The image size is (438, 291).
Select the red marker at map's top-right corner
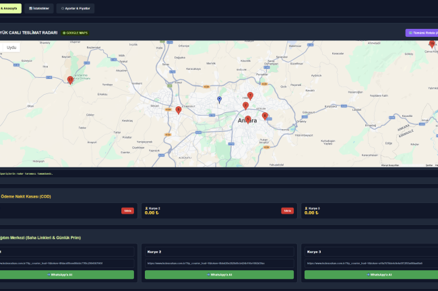coord(432,44)
